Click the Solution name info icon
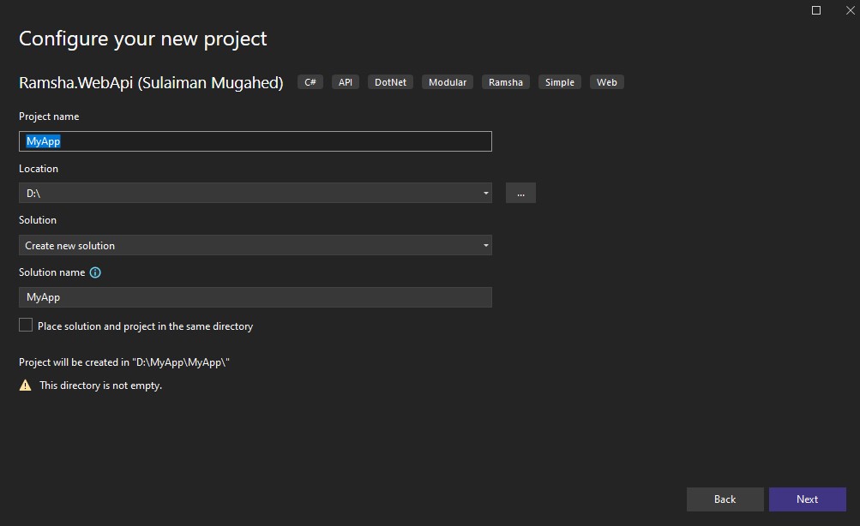 [x=93, y=272]
